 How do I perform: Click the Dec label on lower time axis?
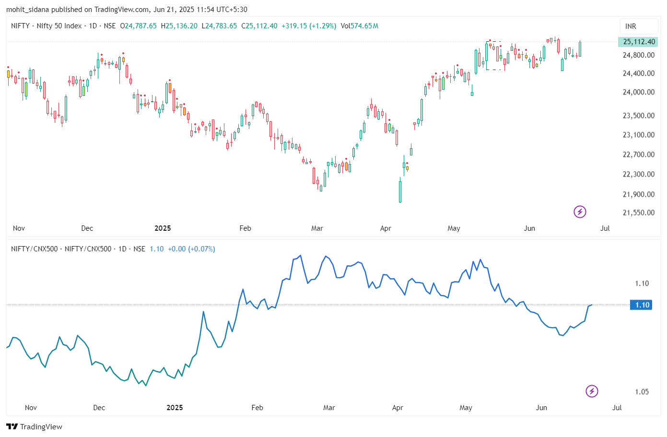[99, 408]
